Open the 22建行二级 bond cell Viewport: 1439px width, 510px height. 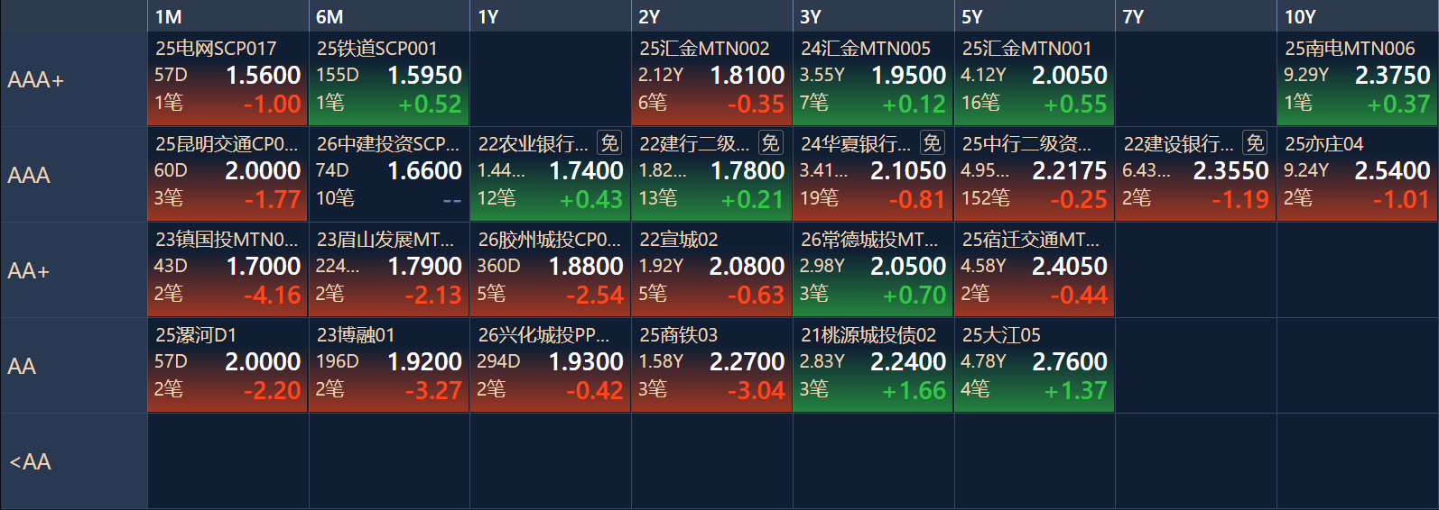pyautogui.click(x=711, y=174)
